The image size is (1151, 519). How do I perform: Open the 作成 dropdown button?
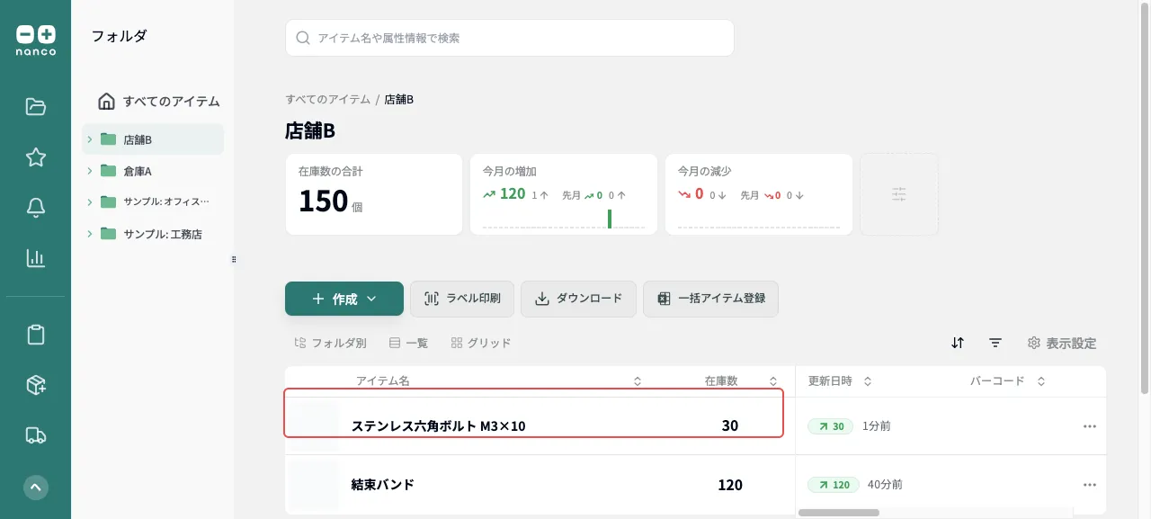tap(344, 299)
